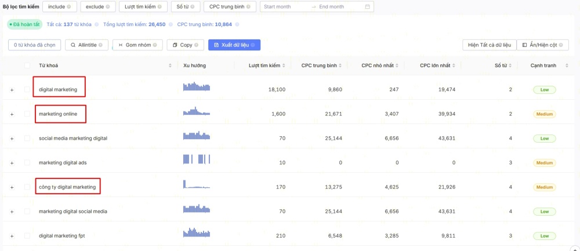Click the info icon next to CPC trung bình filter
The width and height of the screenshot is (580, 251).
tap(249, 7)
